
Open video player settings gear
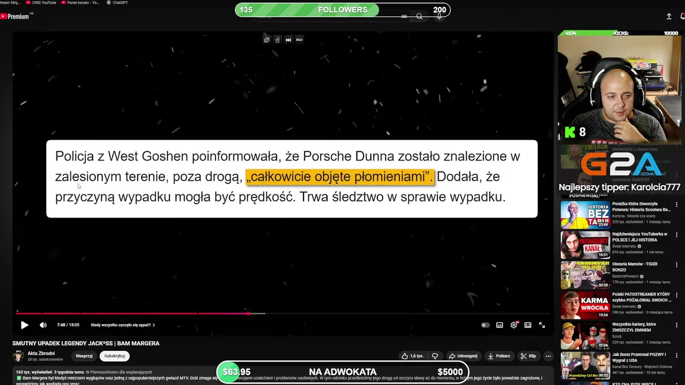pyautogui.click(x=514, y=325)
